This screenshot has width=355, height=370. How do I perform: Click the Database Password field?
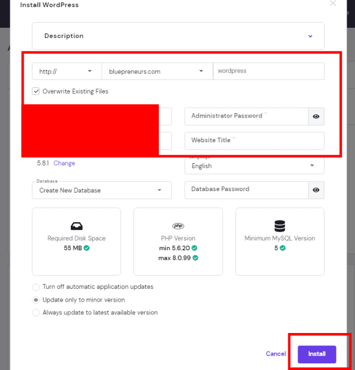[x=247, y=190]
